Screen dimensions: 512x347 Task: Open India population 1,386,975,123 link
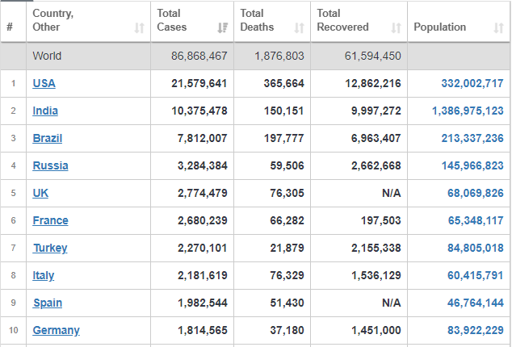point(468,111)
